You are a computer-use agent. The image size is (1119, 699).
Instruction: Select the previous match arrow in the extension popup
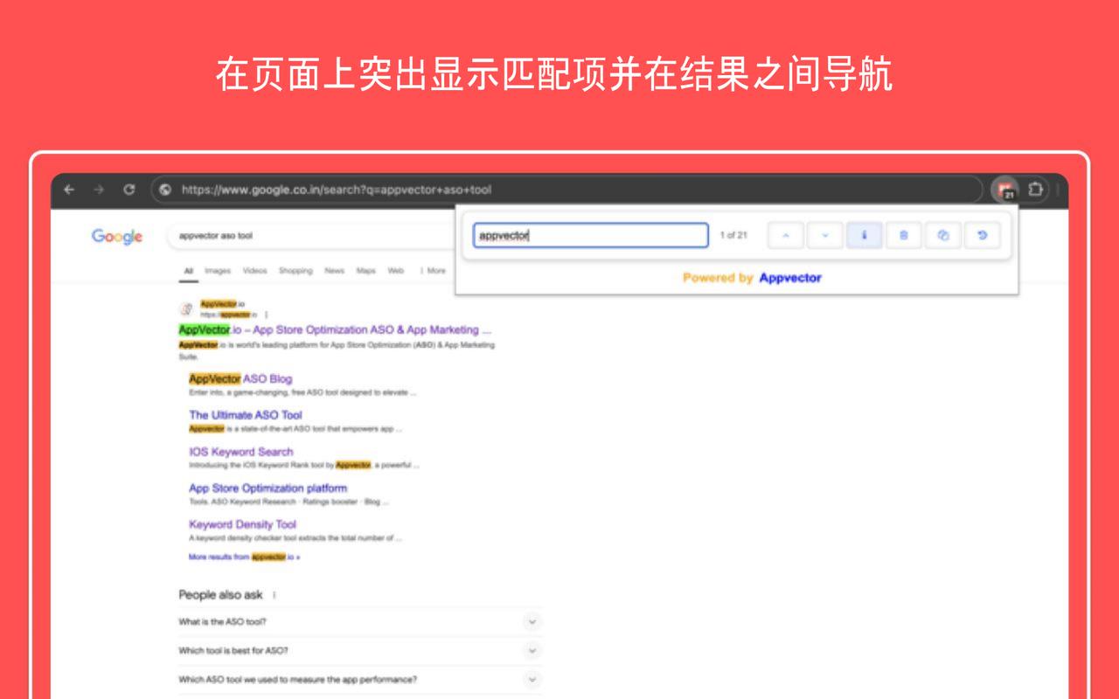click(786, 234)
